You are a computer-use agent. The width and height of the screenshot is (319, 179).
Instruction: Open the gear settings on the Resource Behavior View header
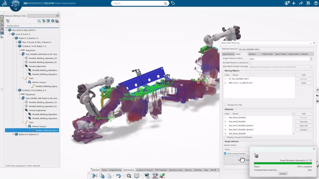coord(57,16)
